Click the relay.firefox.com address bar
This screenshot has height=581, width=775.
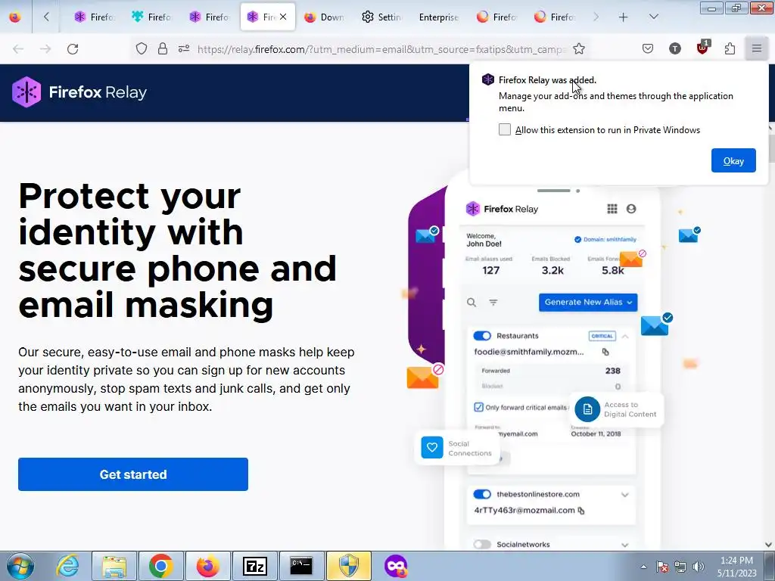coord(380,49)
